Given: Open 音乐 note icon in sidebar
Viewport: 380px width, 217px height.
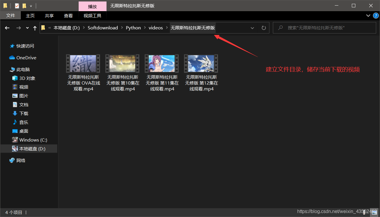Looking at the screenshot, I should (x=15, y=122).
